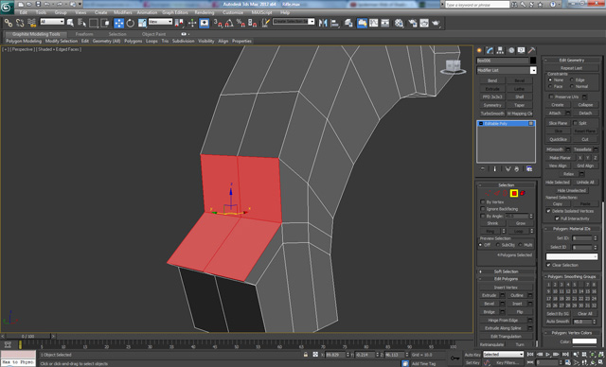Select the Element sub-object level icon
This screenshot has height=367, width=606.
tap(523, 193)
